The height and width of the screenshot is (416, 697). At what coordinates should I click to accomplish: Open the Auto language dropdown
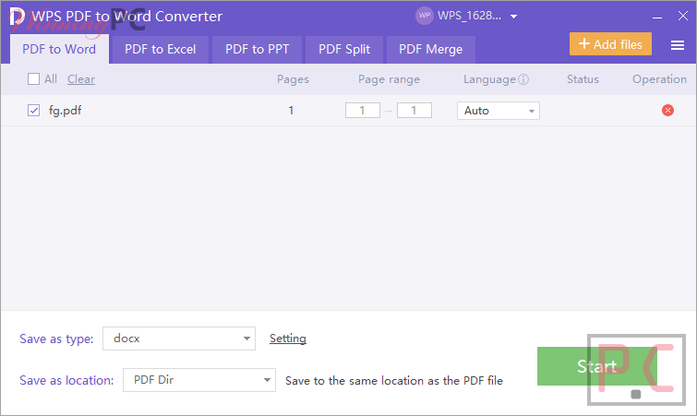point(499,111)
